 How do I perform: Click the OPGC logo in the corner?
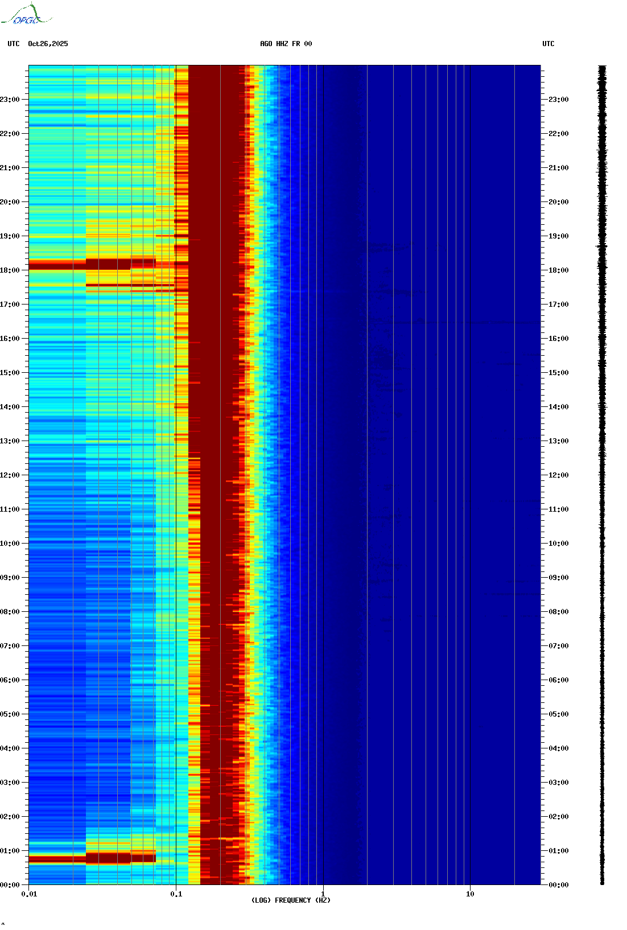[x=26, y=15]
